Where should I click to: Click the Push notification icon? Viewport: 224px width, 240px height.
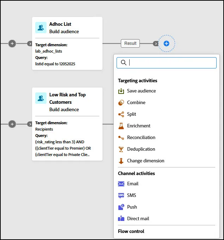121,207
